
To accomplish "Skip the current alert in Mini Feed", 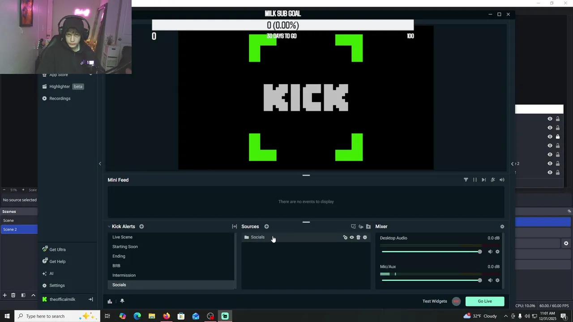I will [x=484, y=180].
